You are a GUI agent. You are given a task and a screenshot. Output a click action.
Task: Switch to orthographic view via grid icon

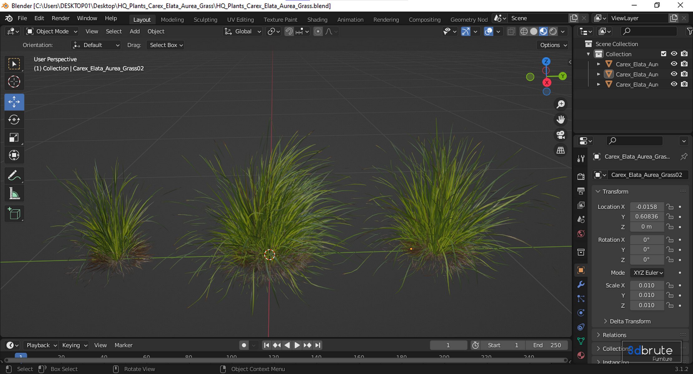(x=561, y=150)
